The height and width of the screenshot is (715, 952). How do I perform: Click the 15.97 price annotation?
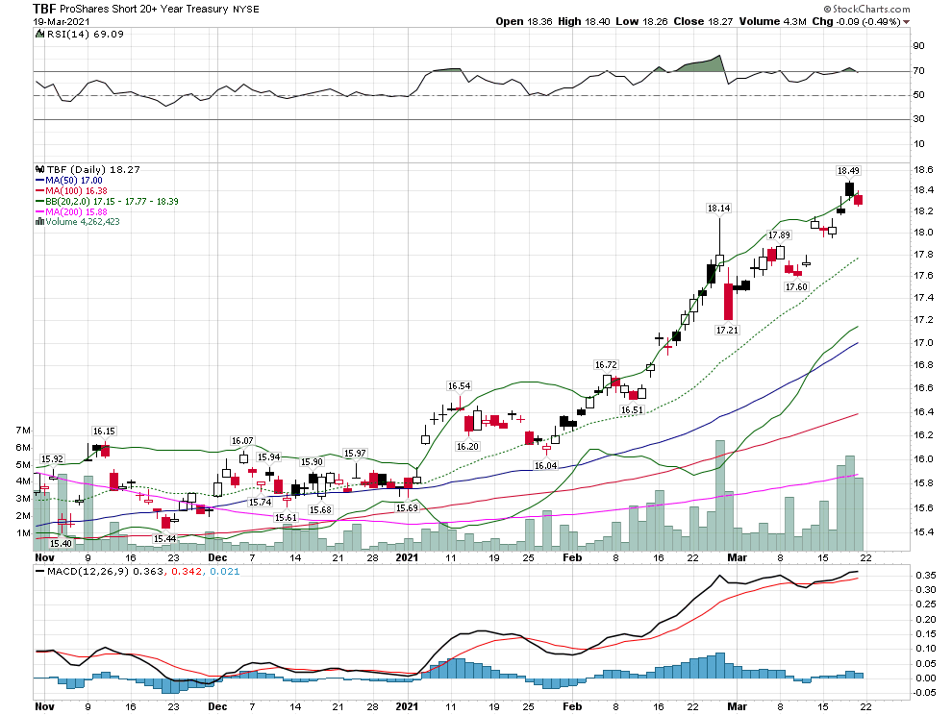tap(355, 454)
